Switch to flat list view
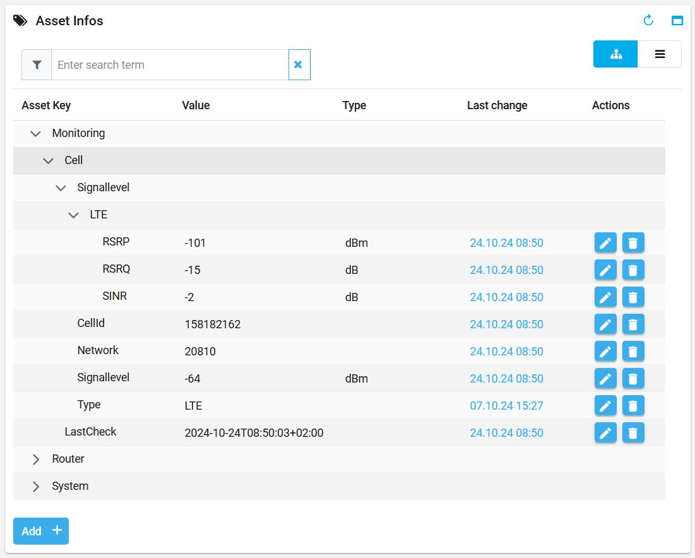Screen dimensions: 695x558 click(x=660, y=54)
